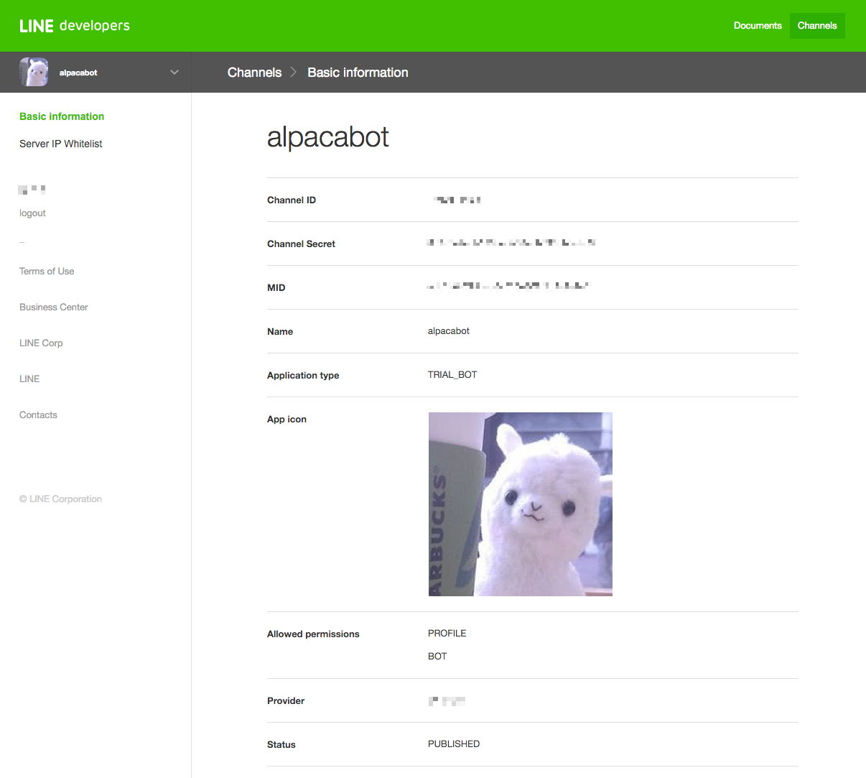Expand the alpacabot channel dropdown chevron
This screenshot has width=866, height=778.
pos(174,73)
